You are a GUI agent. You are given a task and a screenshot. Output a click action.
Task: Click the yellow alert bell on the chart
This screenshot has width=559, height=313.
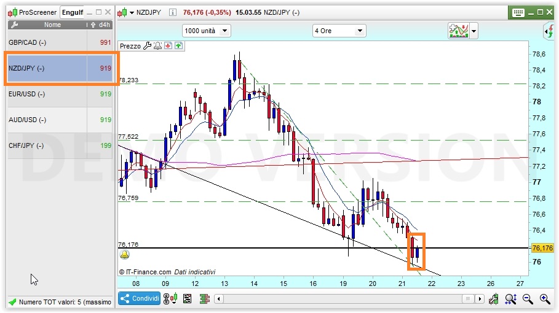(124, 255)
